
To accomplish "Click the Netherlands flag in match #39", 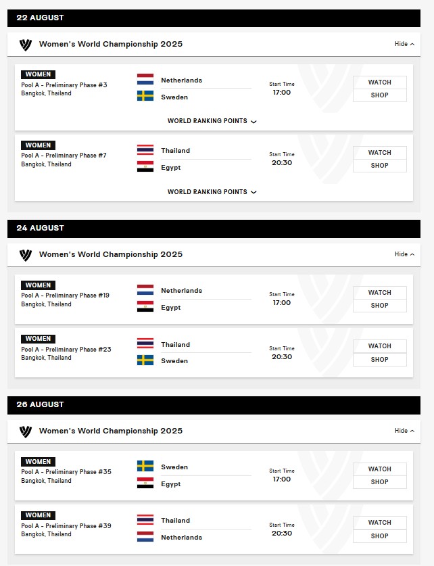I will (145, 536).
